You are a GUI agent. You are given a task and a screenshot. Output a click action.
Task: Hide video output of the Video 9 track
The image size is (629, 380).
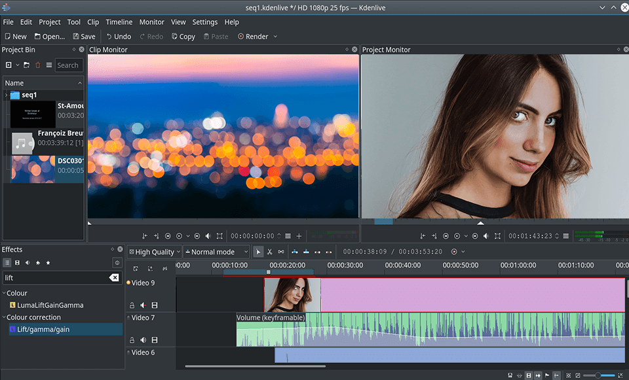pyautogui.click(x=155, y=305)
